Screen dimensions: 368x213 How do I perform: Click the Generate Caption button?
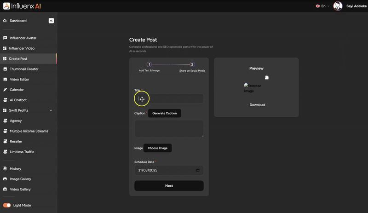click(x=164, y=113)
